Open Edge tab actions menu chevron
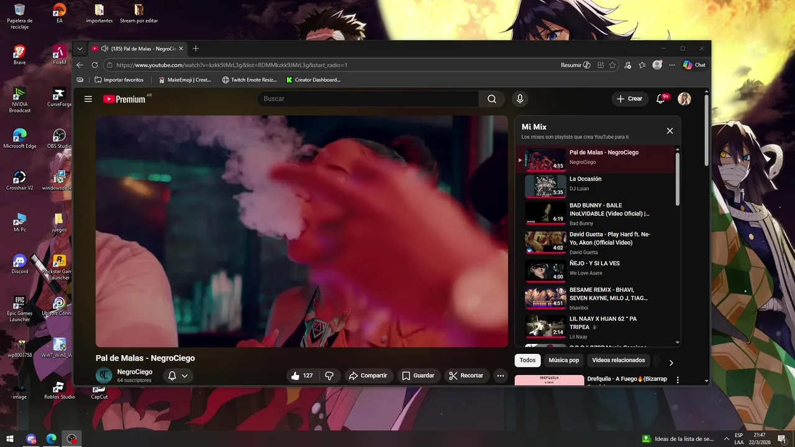 tap(79, 48)
